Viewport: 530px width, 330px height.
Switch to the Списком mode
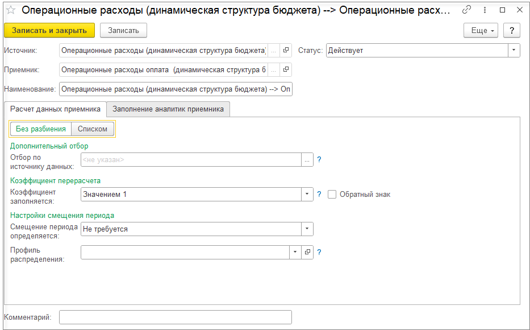coord(93,129)
